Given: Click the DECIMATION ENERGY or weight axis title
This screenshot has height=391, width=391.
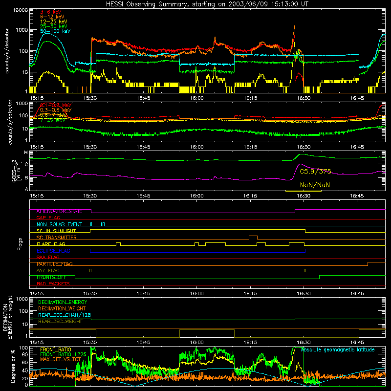Looking at the screenshot, I should pos(7,317).
